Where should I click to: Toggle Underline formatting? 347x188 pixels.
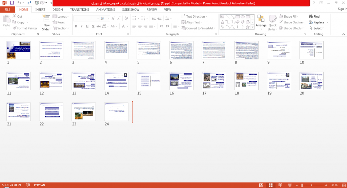pyautogui.click(x=87, y=26)
